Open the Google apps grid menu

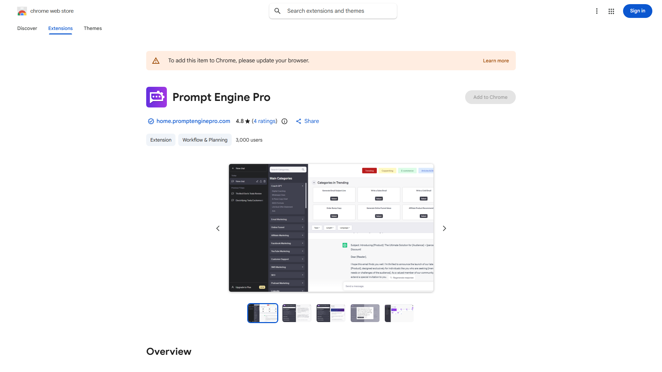tap(611, 11)
